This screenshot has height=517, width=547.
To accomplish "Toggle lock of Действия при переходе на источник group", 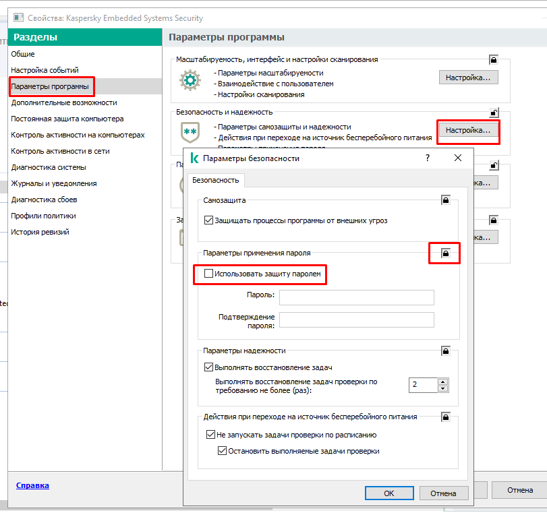I will pos(445,417).
